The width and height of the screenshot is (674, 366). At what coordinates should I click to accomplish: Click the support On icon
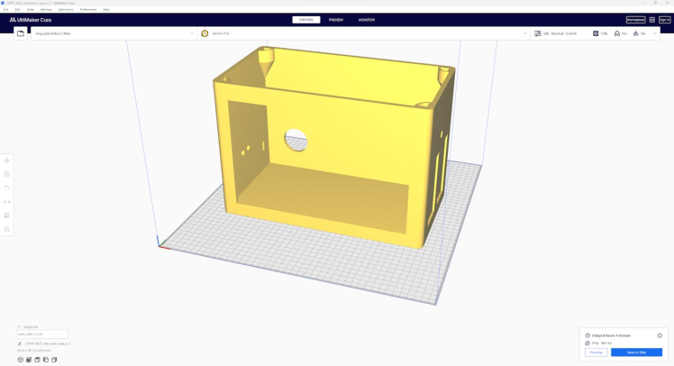tap(617, 33)
